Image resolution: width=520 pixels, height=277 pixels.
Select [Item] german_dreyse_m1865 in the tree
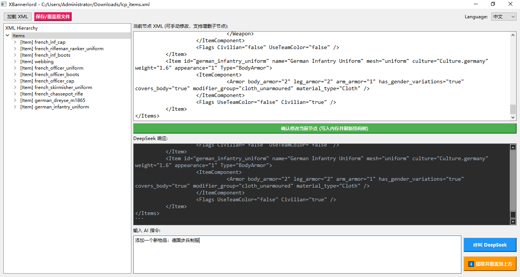(53, 100)
